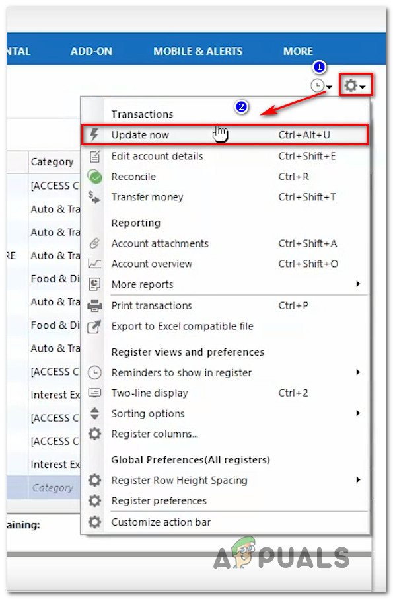393x599 pixels.
Task: Select the Update now lightning icon
Action: coord(94,134)
